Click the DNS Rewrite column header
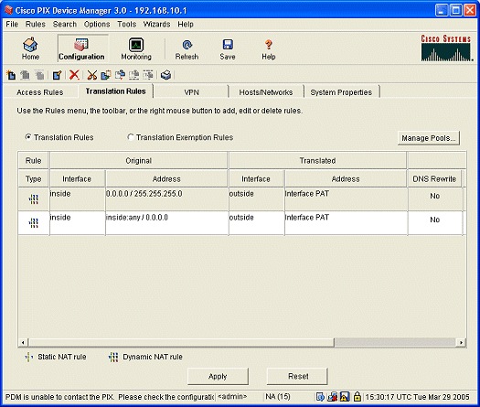Viewport: 480px width, 407px height. [434, 179]
